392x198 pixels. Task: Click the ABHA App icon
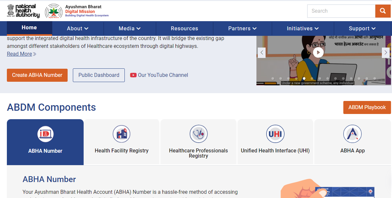click(352, 134)
